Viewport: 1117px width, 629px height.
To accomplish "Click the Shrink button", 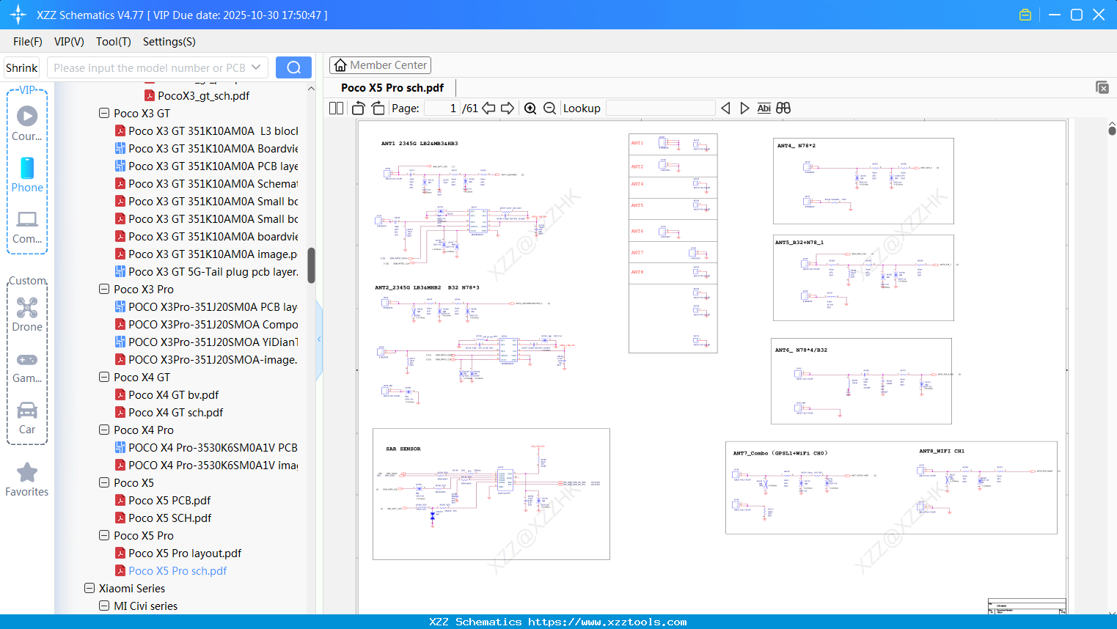I will pyautogui.click(x=22, y=67).
